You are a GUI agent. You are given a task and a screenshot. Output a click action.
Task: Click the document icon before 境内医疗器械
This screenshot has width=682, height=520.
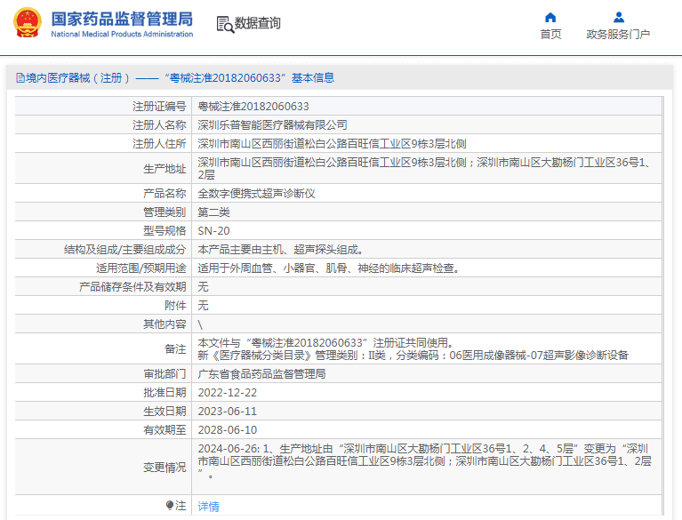coord(20,78)
